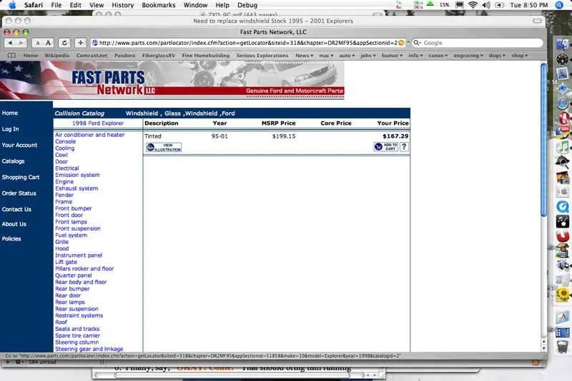
Task: Open the Window menu
Action: (x=195, y=5)
